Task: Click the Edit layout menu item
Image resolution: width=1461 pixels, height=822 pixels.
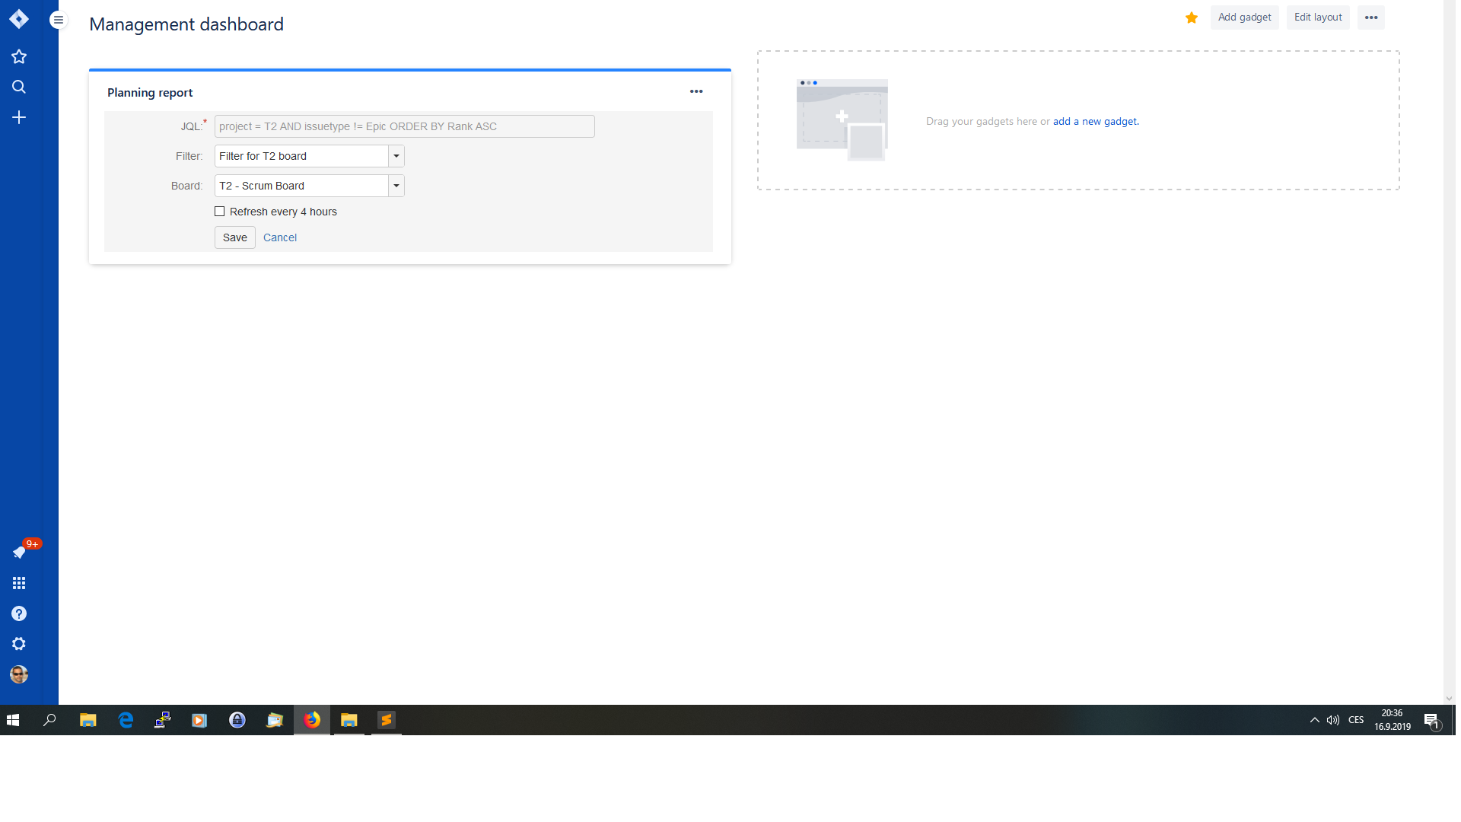Action: (1317, 17)
